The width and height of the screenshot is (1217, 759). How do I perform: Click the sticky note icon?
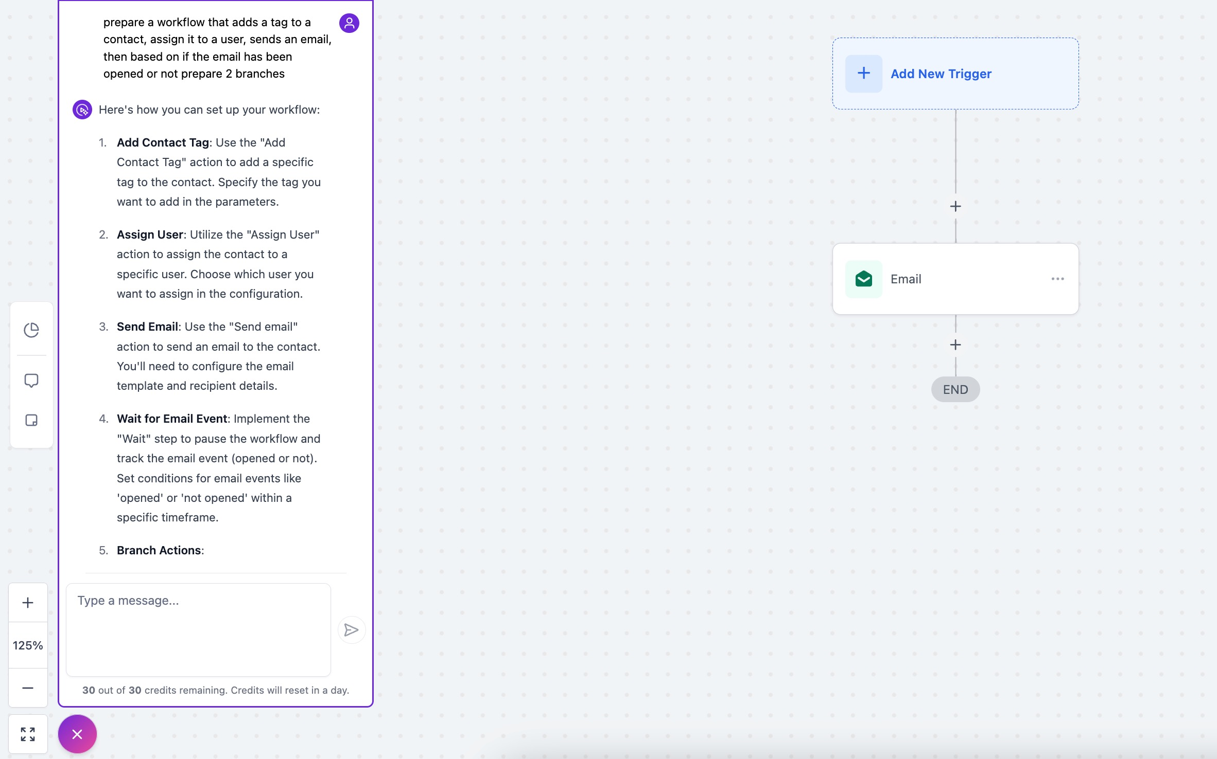(x=31, y=420)
